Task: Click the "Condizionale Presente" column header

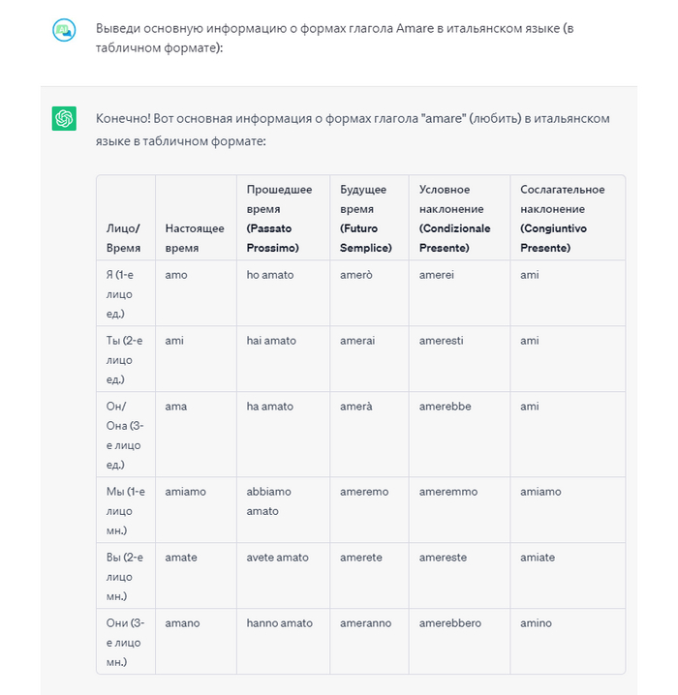Action: click(x=454, y=219)
